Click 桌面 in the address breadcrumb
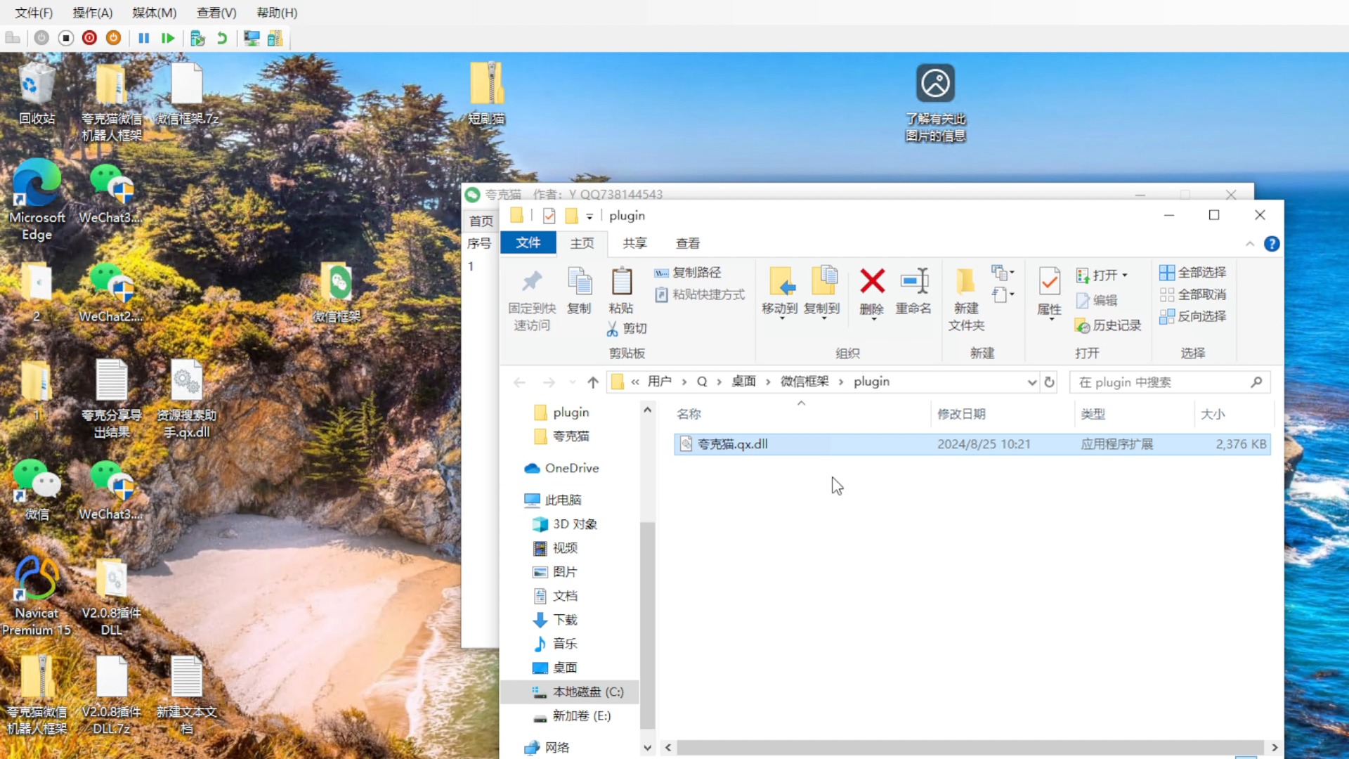This screenshot has width=1349, height=759. pyautogui.click(x=743, y=382)
